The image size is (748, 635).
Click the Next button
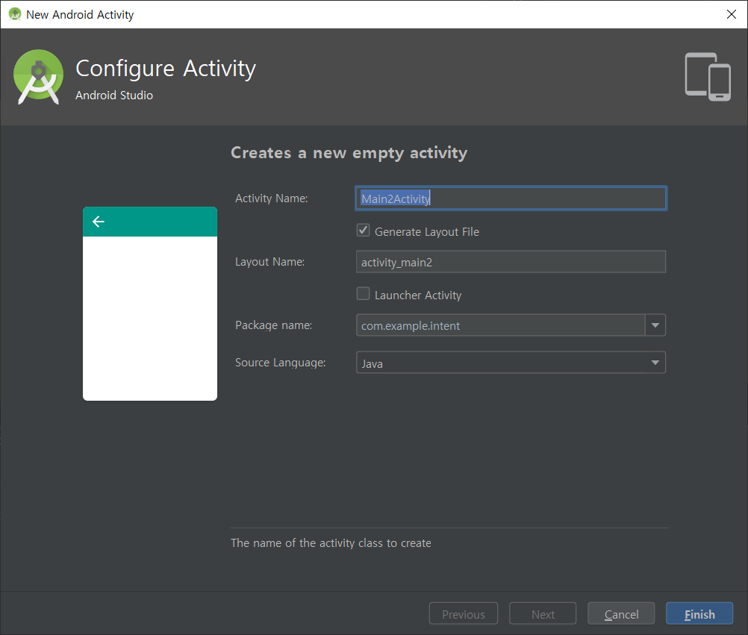pyautogui.click(x=543, y=613)
